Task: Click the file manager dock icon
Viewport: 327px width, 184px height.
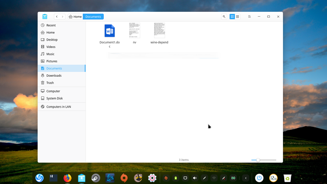Action: tap(81, 178)
